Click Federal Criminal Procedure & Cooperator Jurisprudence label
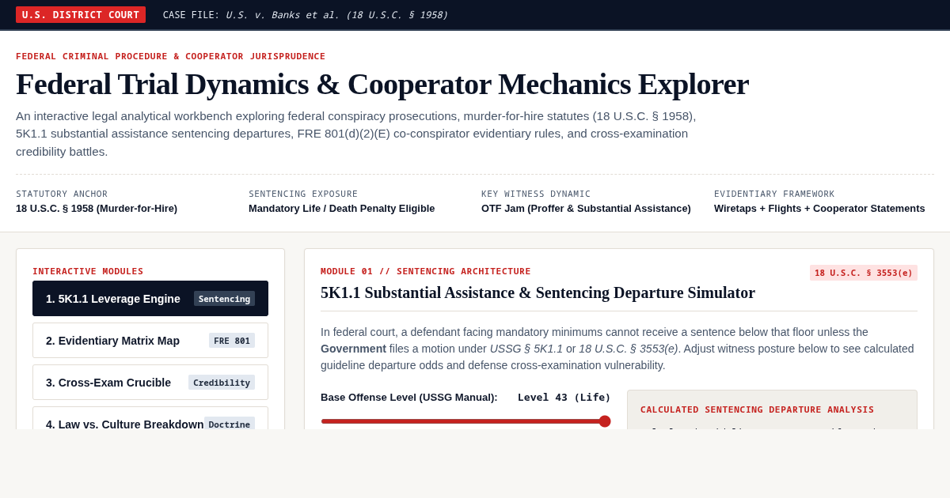 tap(171, 56)
